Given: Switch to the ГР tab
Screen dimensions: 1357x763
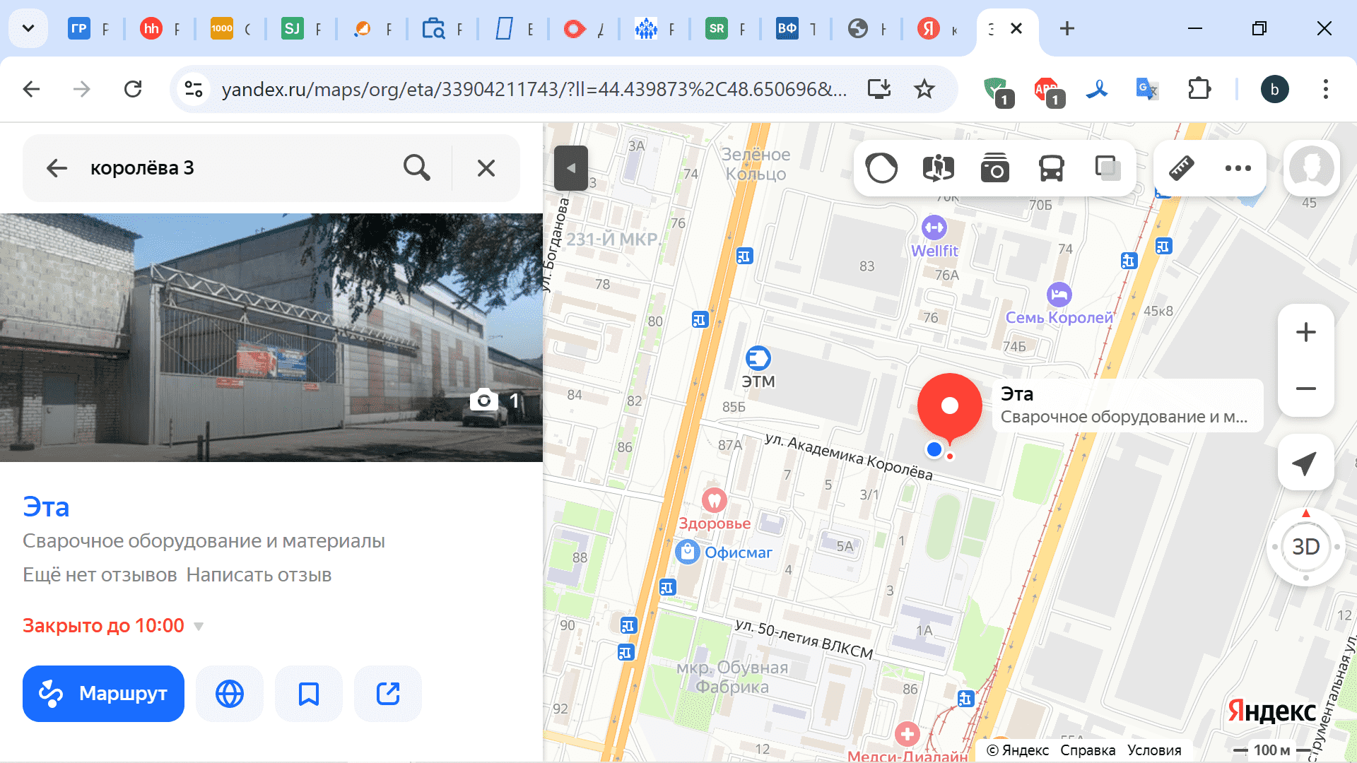Looking at the screenshot, I should [88, 28].
